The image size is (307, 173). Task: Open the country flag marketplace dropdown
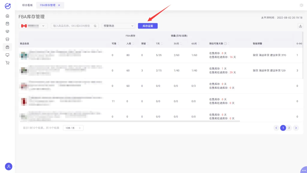coord(33,26)
